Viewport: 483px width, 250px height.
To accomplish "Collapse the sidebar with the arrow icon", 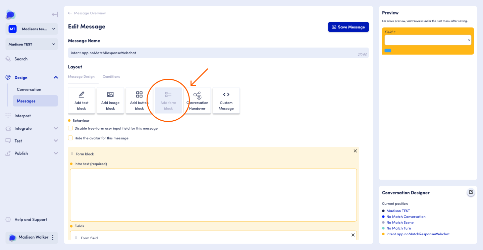I will 55,14.
